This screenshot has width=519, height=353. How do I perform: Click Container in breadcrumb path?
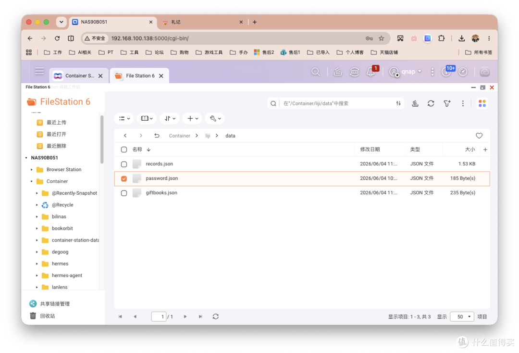pyautogui.click(x=179, y=136)
